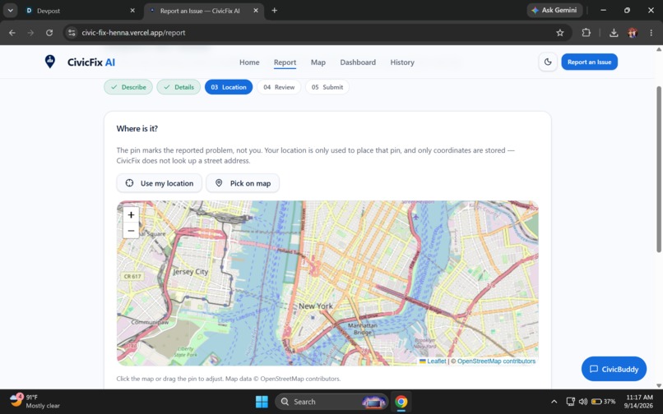The width and height of the screenshot is (663, 414).
Task: Click the Ask Gemini button
Action: 554,10
